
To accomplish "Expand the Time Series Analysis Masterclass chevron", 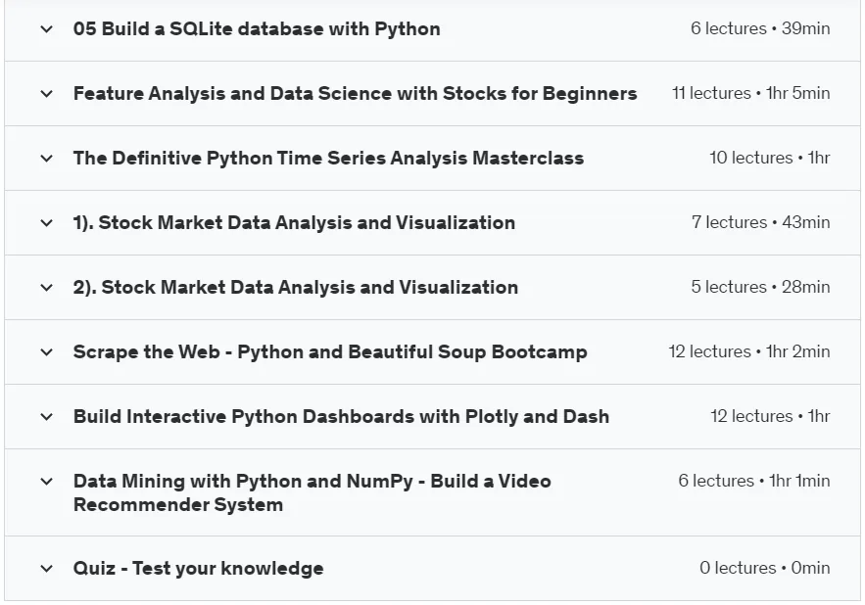I will click(x=47, y=159).
